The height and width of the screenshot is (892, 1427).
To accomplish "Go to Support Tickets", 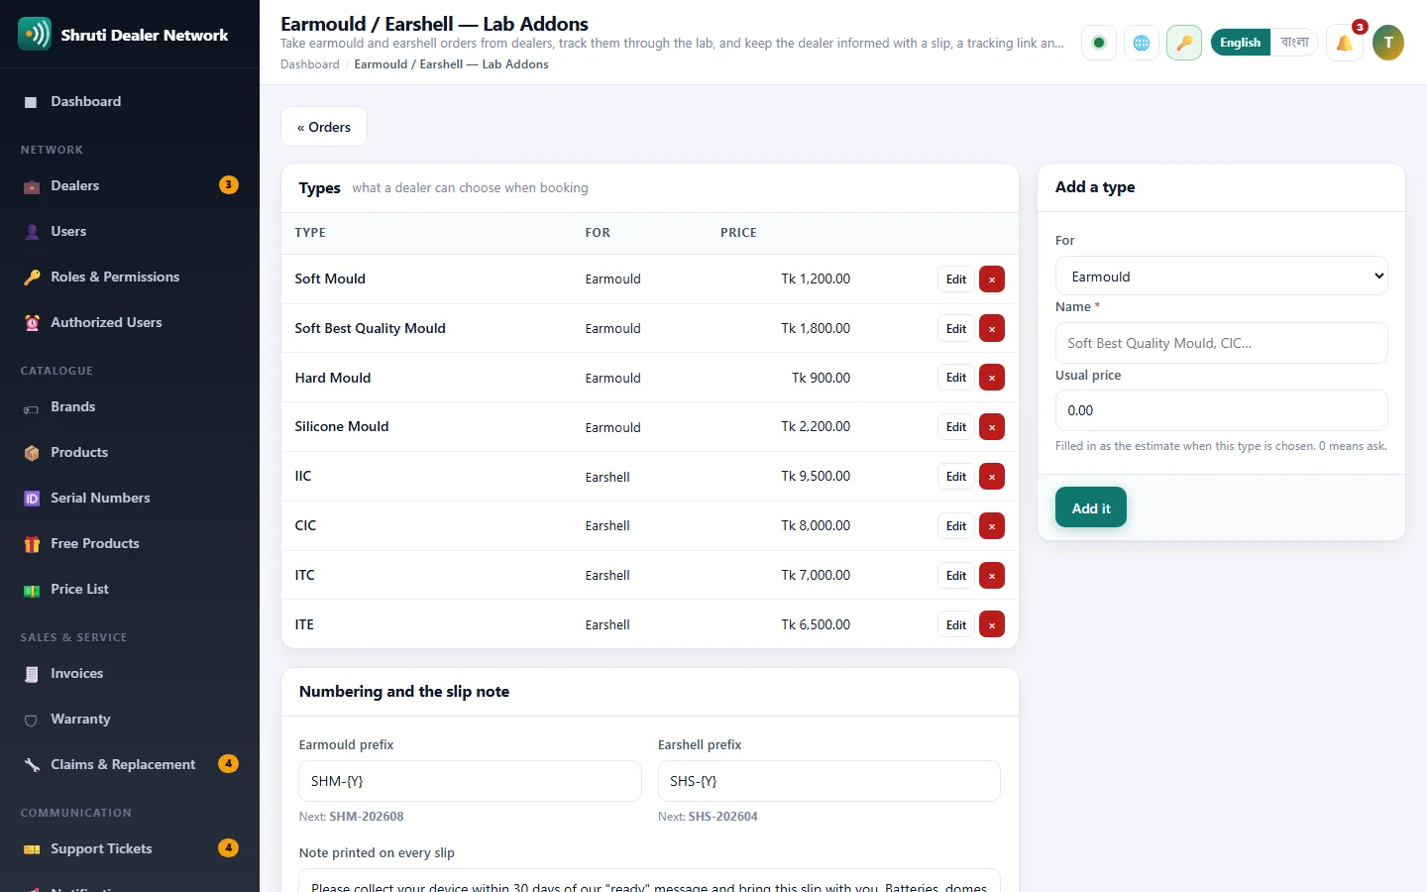I will click(130, 849).
